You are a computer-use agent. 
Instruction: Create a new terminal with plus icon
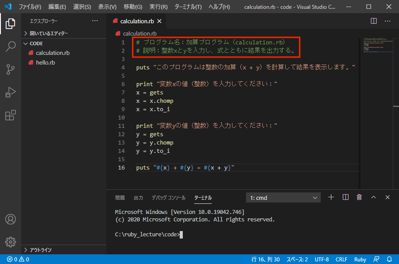(331, 197)
